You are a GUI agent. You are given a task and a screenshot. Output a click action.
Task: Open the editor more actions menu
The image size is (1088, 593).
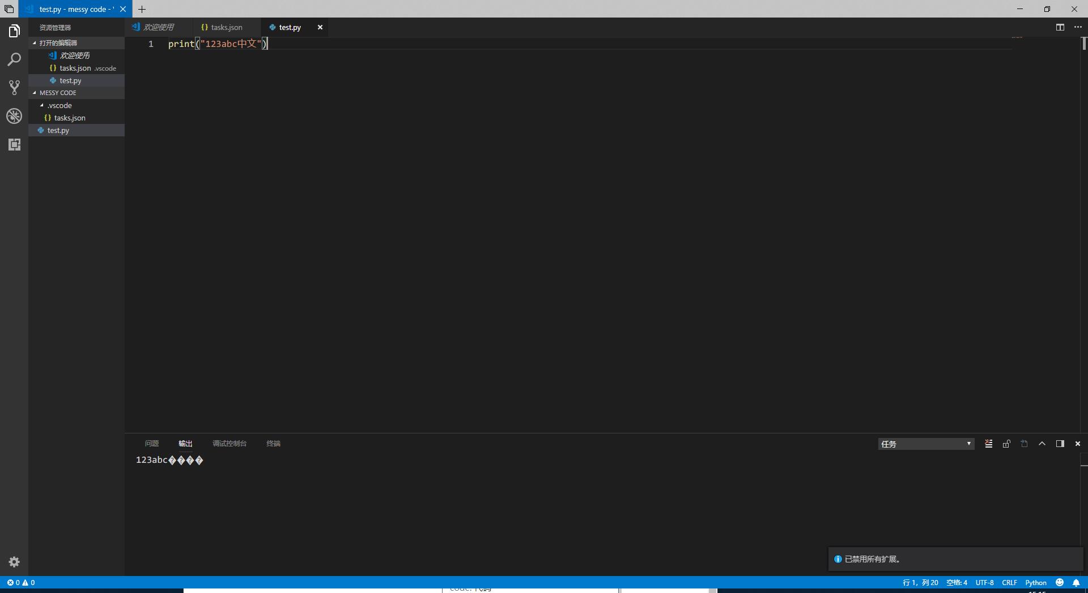[1078, 27]
